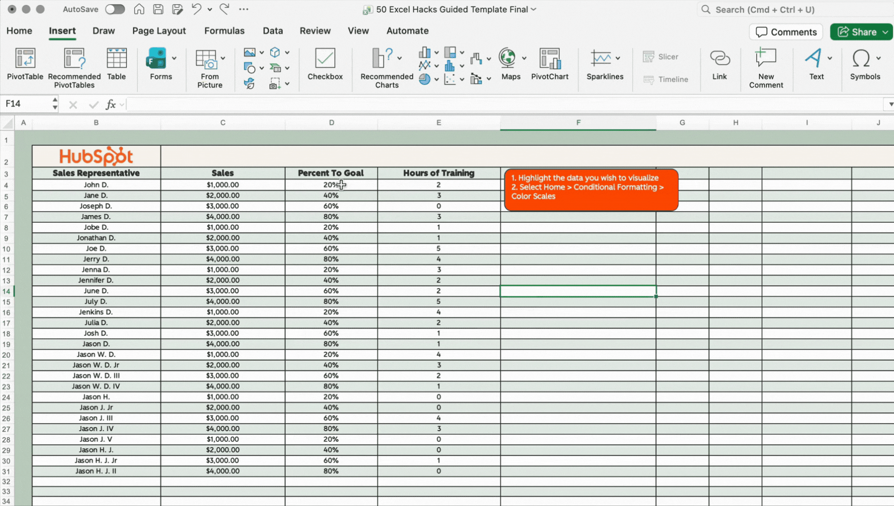This screenshot has width=894, height=506.
Task: Insert a PivotTable
Action: tap(24, 66)
